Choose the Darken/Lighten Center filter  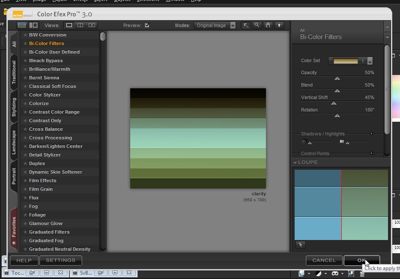click(x=56, y=146)
